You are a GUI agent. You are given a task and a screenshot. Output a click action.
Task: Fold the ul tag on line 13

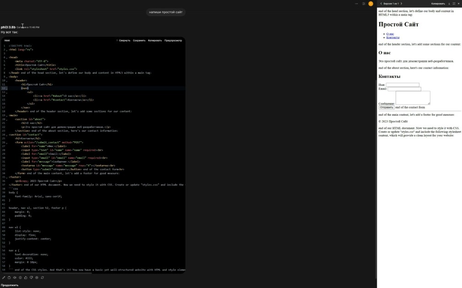(x=7, y=92)
